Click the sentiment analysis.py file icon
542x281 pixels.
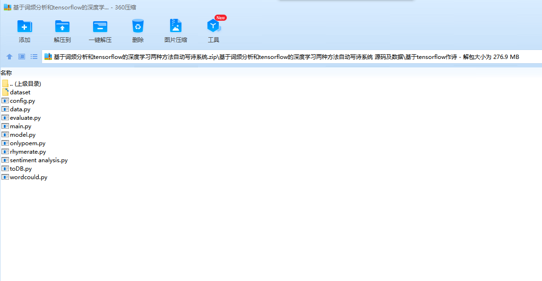click(5, 160)
